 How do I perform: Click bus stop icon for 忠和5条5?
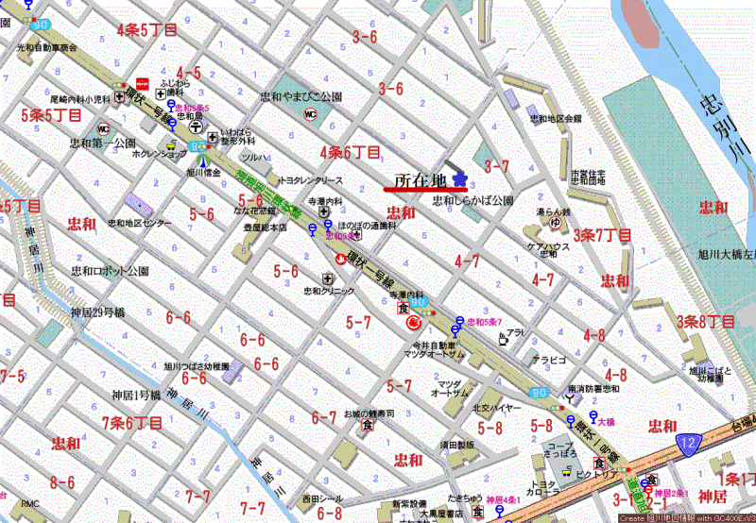pyautogui.click(x=171, y=106)
